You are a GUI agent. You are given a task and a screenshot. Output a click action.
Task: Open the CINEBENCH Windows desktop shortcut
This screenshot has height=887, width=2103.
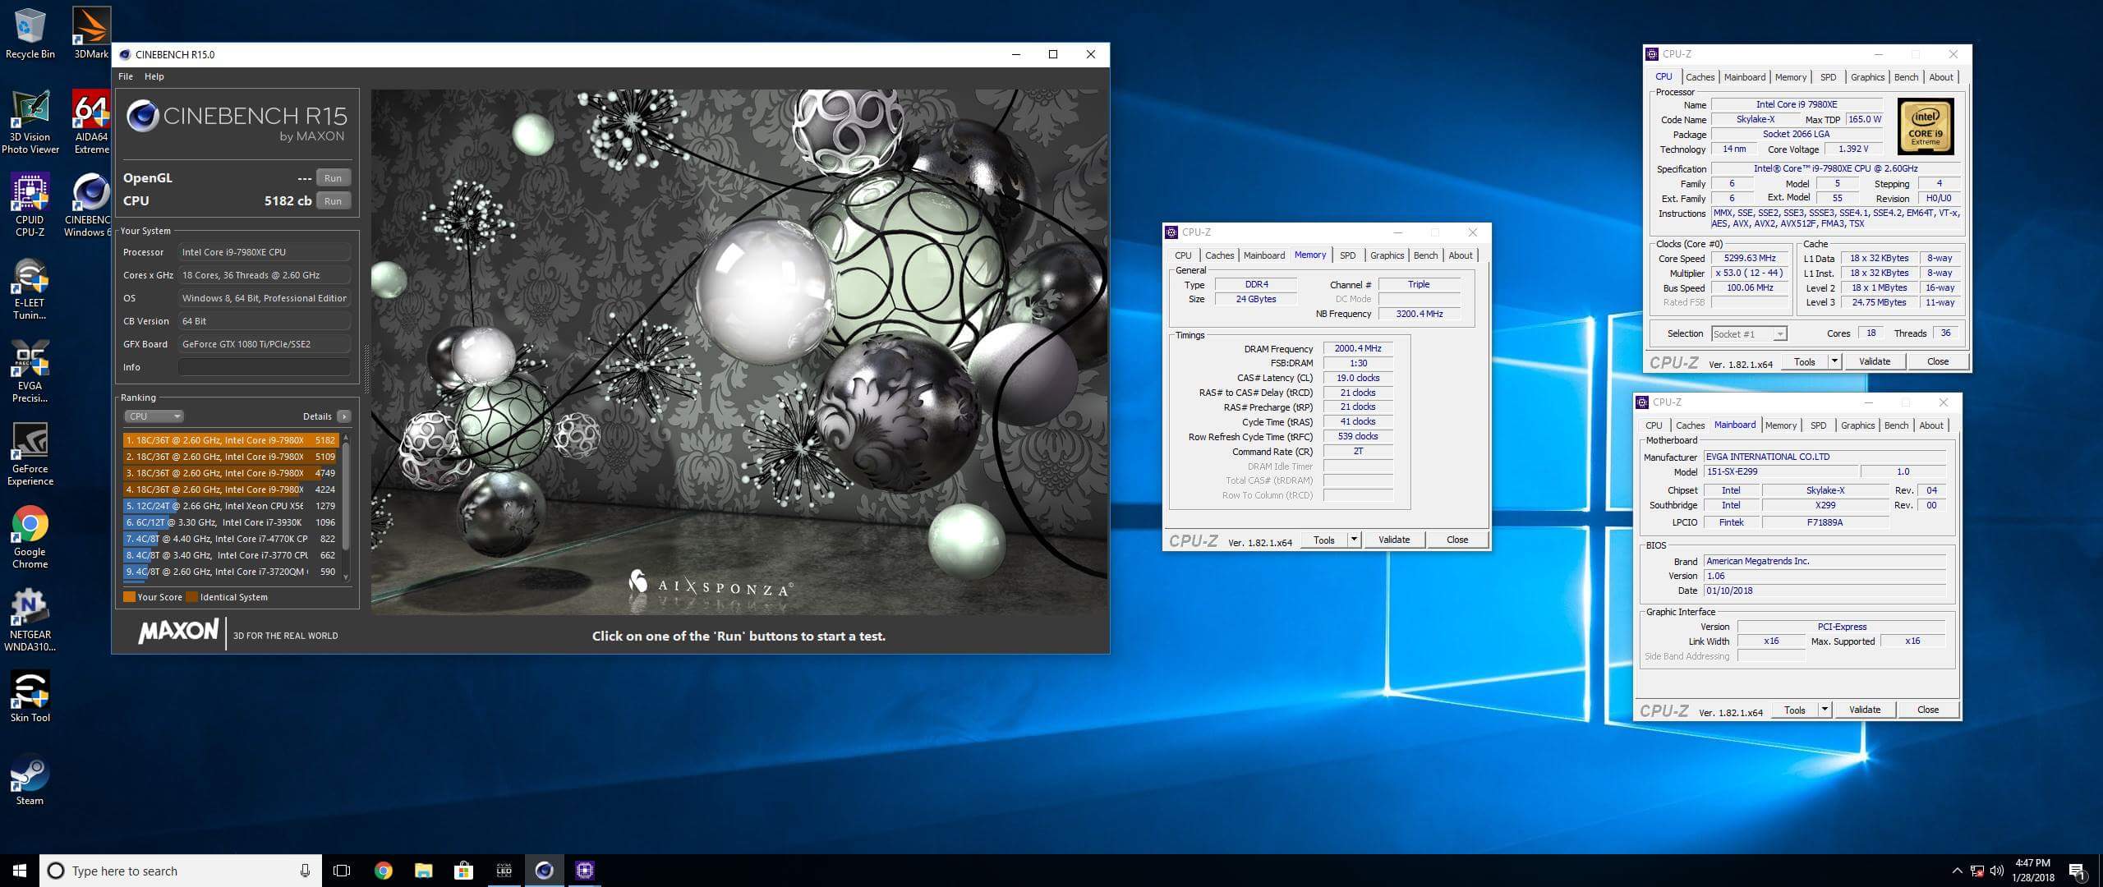click(x=88, y=205)
